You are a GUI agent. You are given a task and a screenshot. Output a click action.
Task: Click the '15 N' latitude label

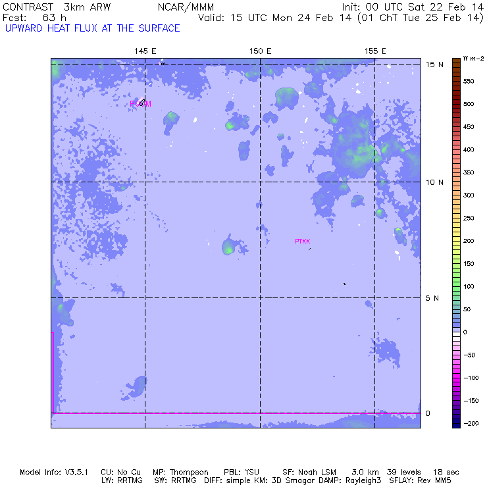click(434, 64)
